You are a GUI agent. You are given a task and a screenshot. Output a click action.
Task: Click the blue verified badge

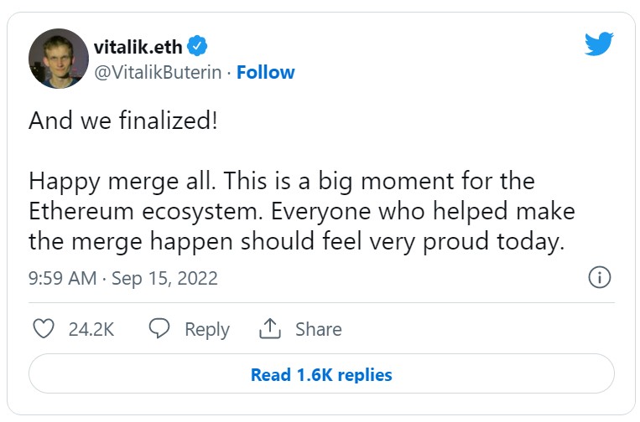coord(197,45)
